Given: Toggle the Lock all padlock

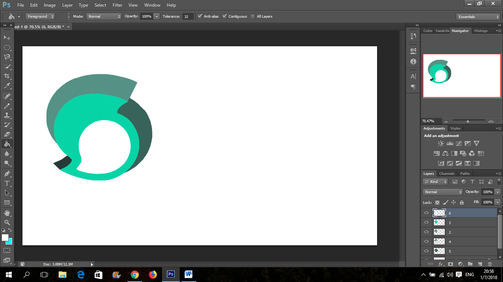Looking at the screenshot, I should click(x=461, y=202).
